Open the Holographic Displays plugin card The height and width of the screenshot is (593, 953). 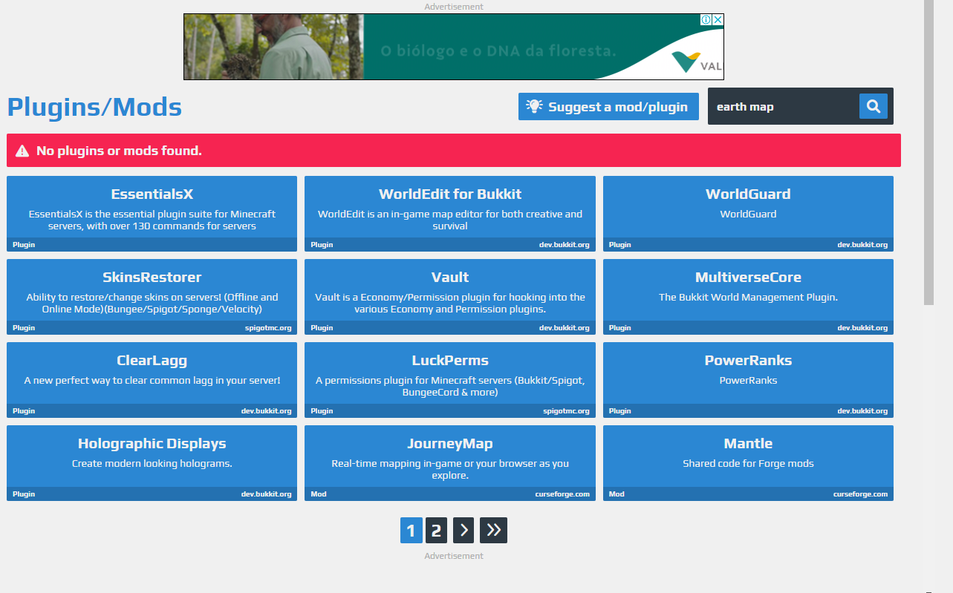[152, 463]
